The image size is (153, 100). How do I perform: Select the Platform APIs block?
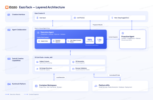(x=120, y=86)
